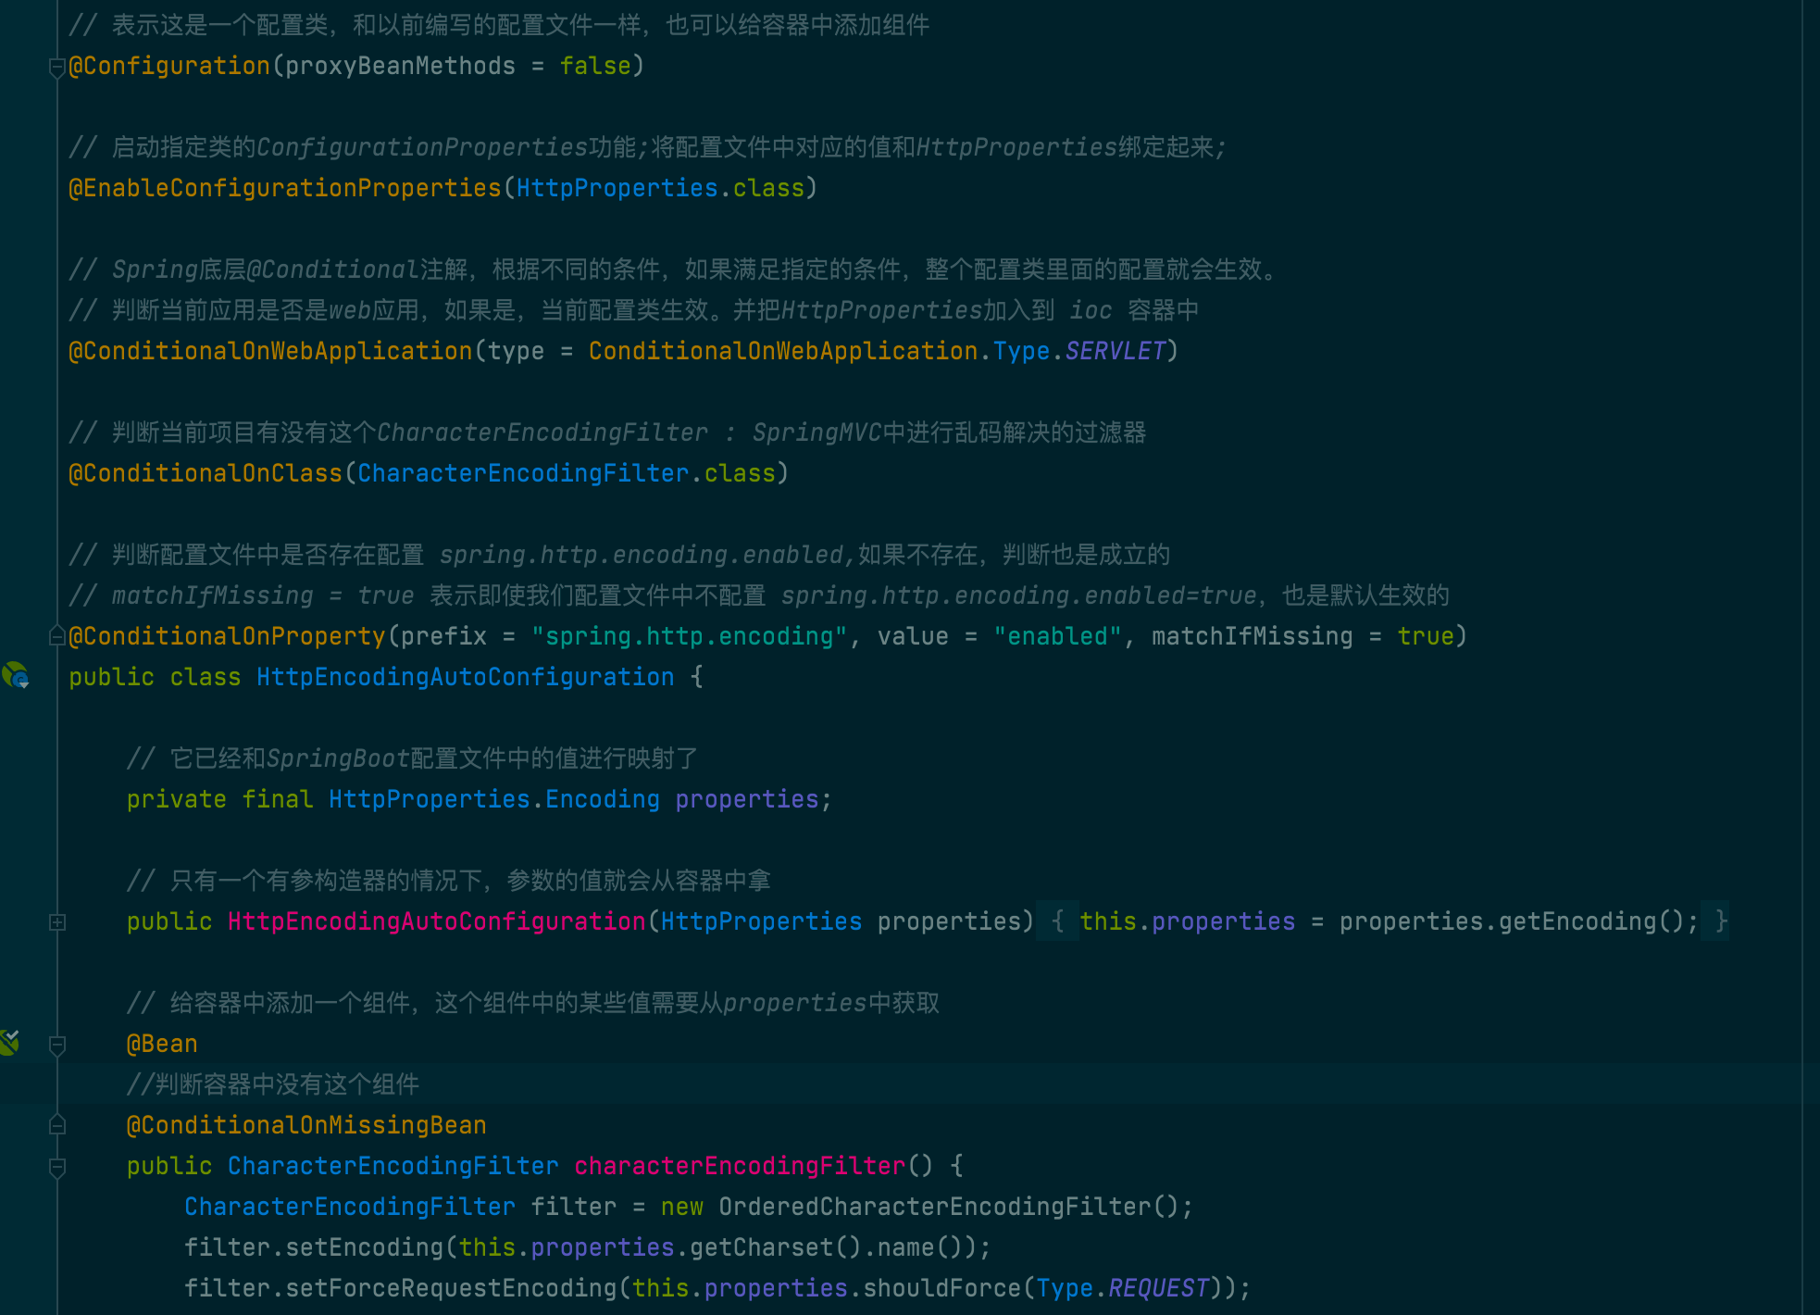Image resolution: width=1820 pixels, height=1315 pixels.
Task: Click the "setForceRequestEncoding" method call
Action: pyautogui.click(x=451, y=1288)
